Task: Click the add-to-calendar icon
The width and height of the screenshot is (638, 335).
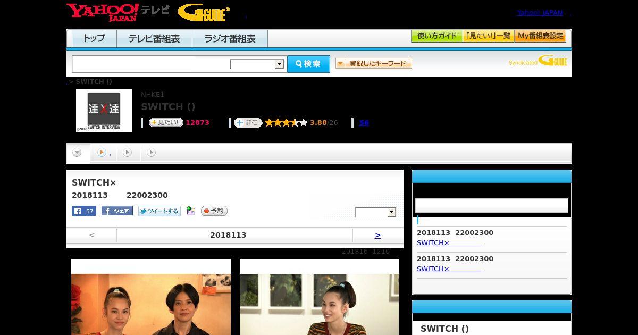Action: [x=191, y=211]
